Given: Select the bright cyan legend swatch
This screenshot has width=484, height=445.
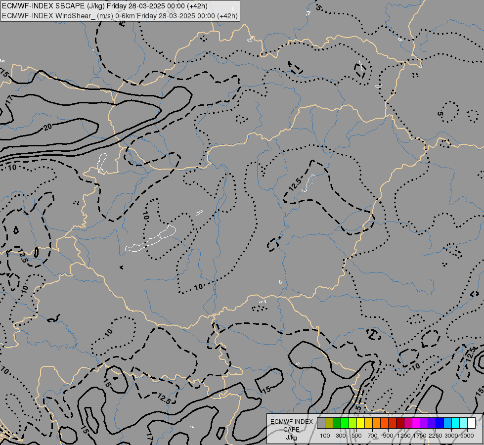Looking at the screenshot, I should [x=456, y=423].
